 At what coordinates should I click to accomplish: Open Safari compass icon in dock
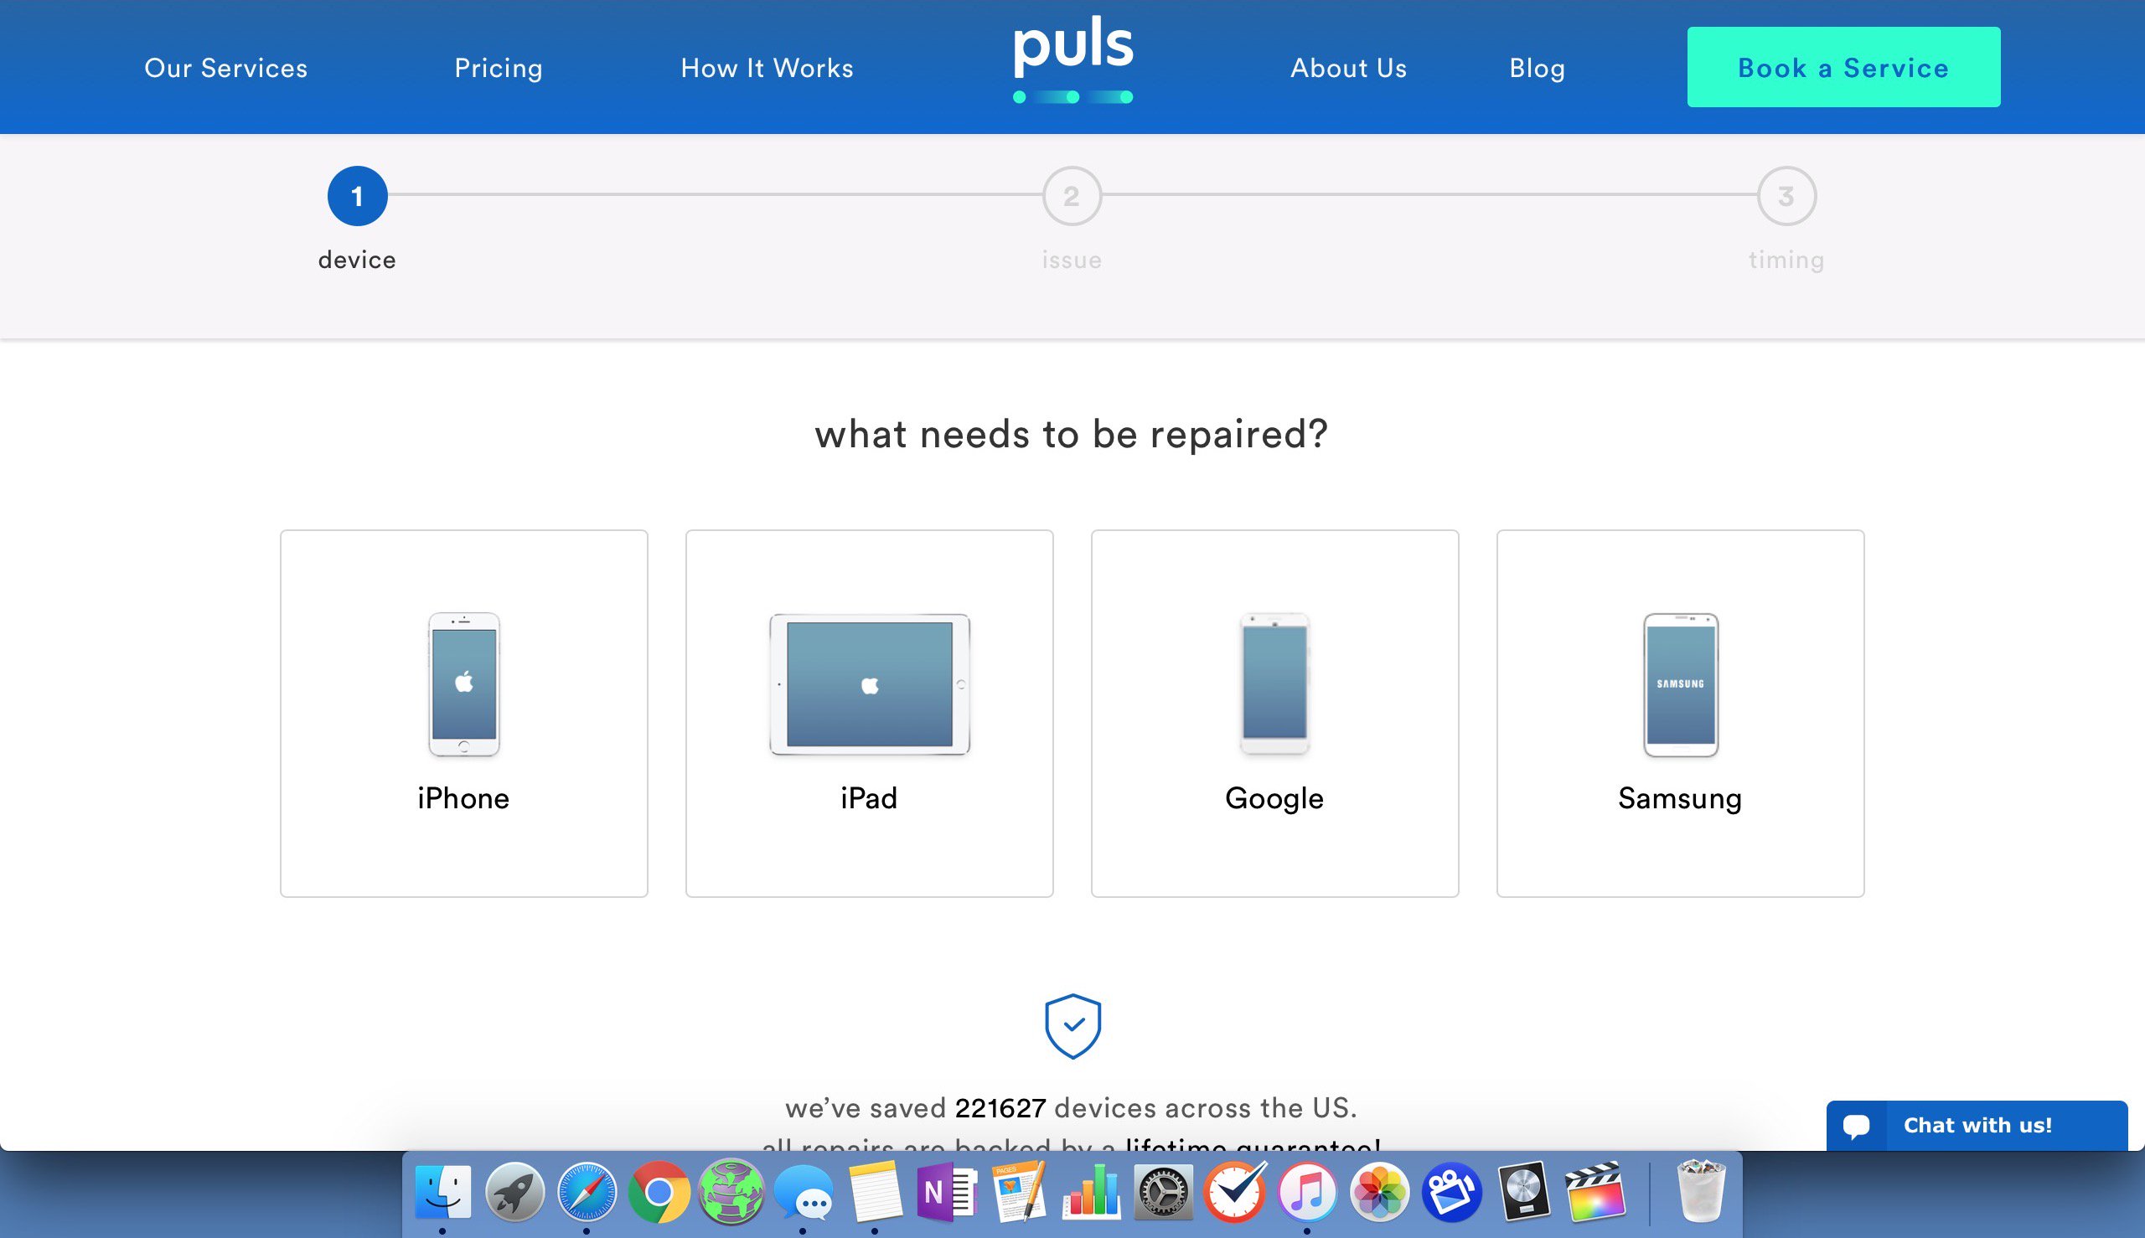tap(587, 1191)
